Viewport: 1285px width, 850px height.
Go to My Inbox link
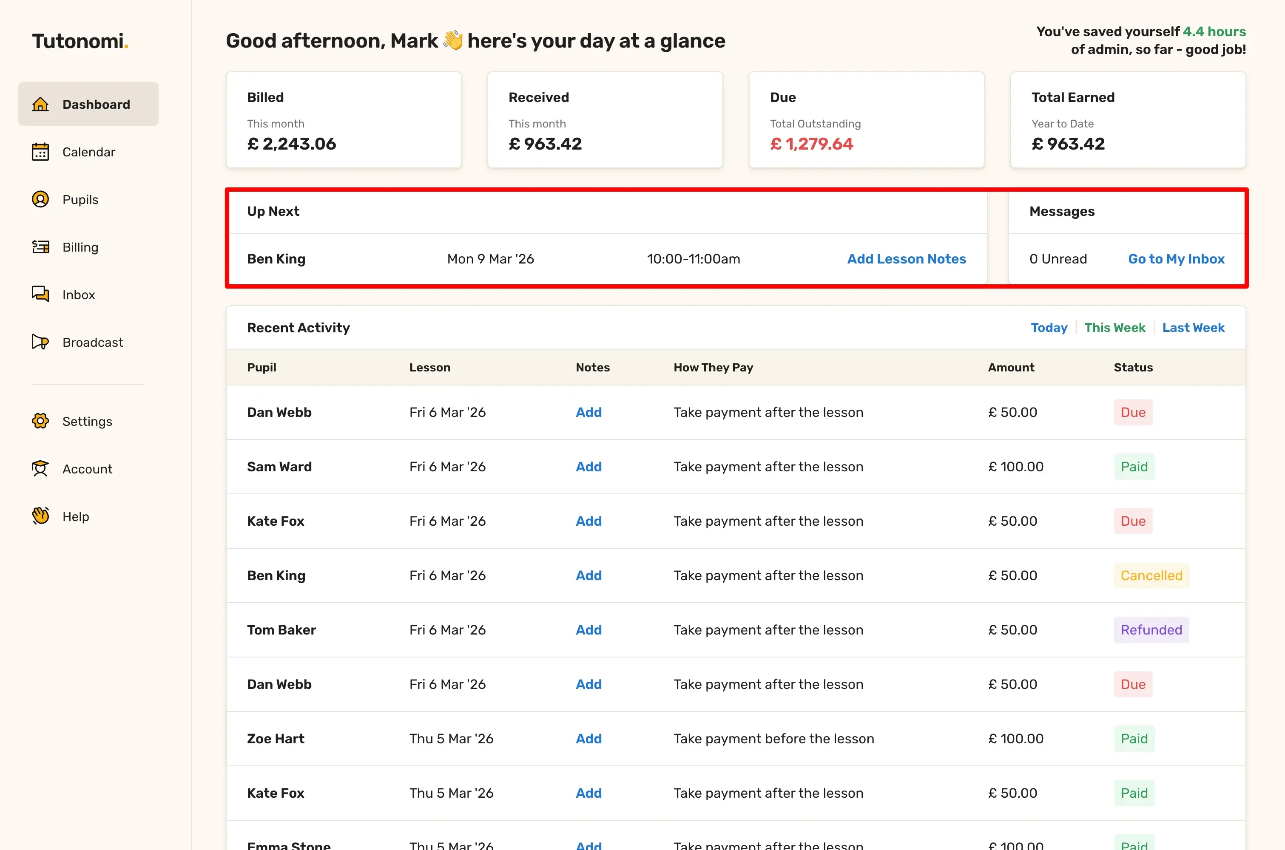1176,259
